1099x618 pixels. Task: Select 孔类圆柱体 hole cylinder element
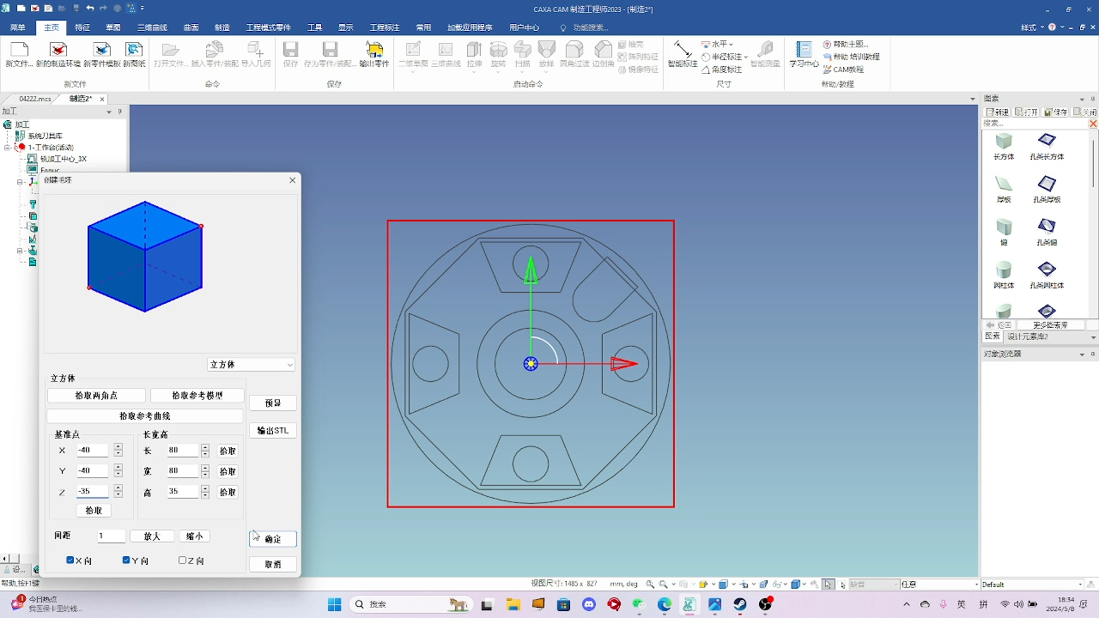pyautogui.click(x=1047, y=275)
